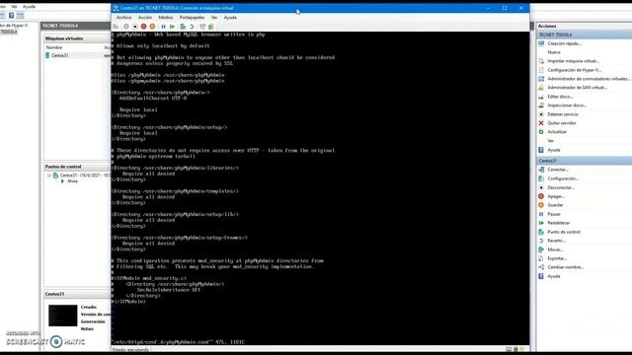The width and height of the screenshot is (632, 355).
Task: Click the Hyper-V Manager toolbar pane icon
Action: (20, 16)
